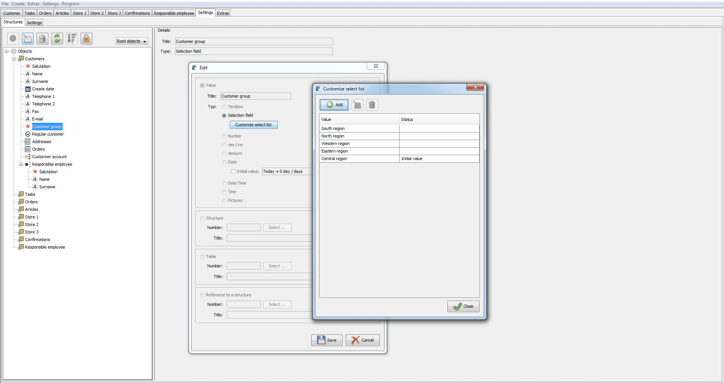Click the padlock icon in structures toolbar
The image size is (724, 383).
click(86, 38)
